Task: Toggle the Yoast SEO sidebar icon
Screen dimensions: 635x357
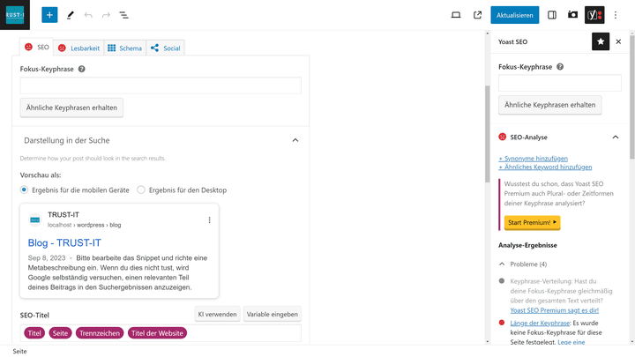Action: [594, 15]
